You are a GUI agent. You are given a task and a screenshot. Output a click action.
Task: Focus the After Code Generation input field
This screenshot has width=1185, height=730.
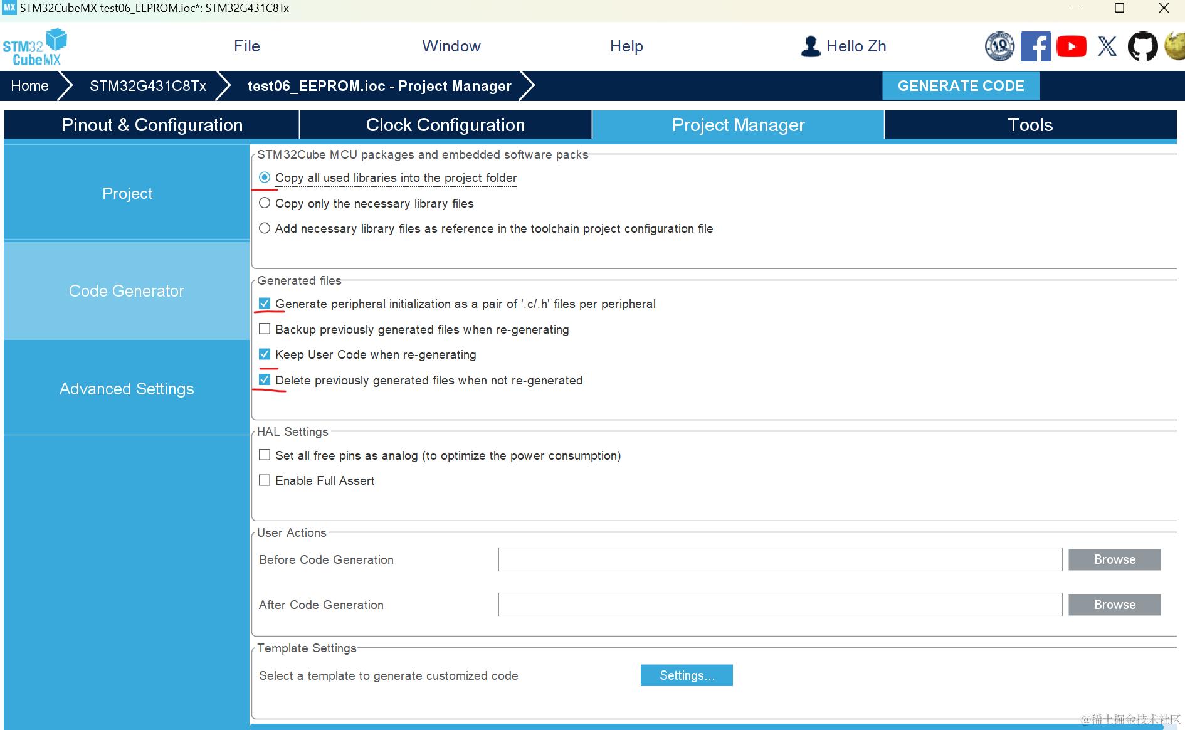(780, 605)
